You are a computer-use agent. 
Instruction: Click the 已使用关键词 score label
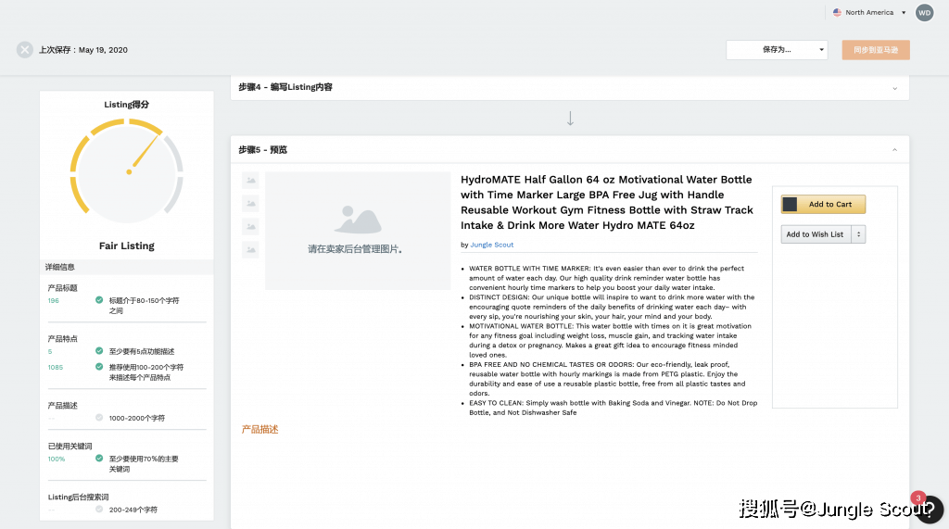click(70, 446)
